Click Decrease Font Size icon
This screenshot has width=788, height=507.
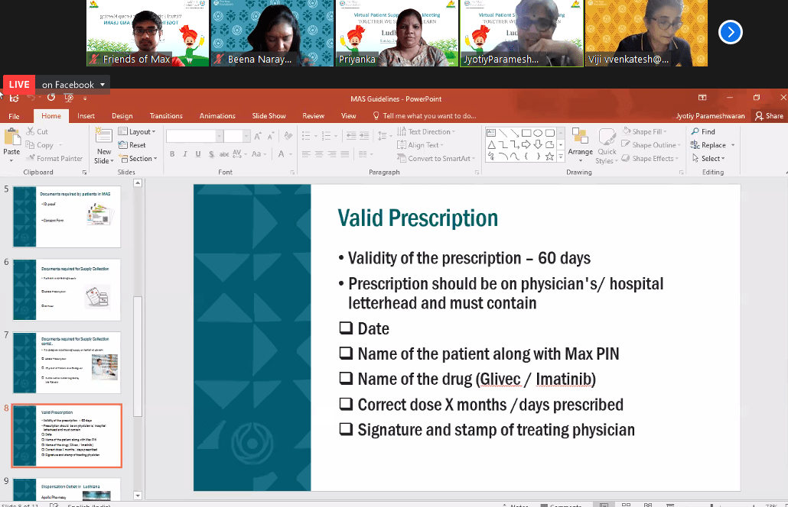[x=271, y=136]
